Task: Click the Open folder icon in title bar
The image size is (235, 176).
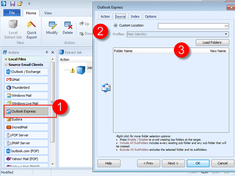Action: click(x=19, y=3)
